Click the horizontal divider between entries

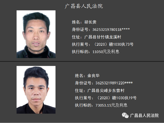coord(82,61)
